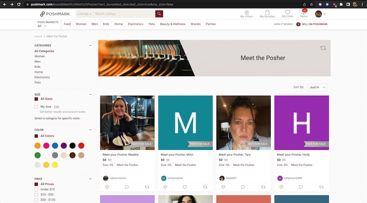367x203 pixels.
Task: Collapse the Size filter section
Action: coord(90,95)
